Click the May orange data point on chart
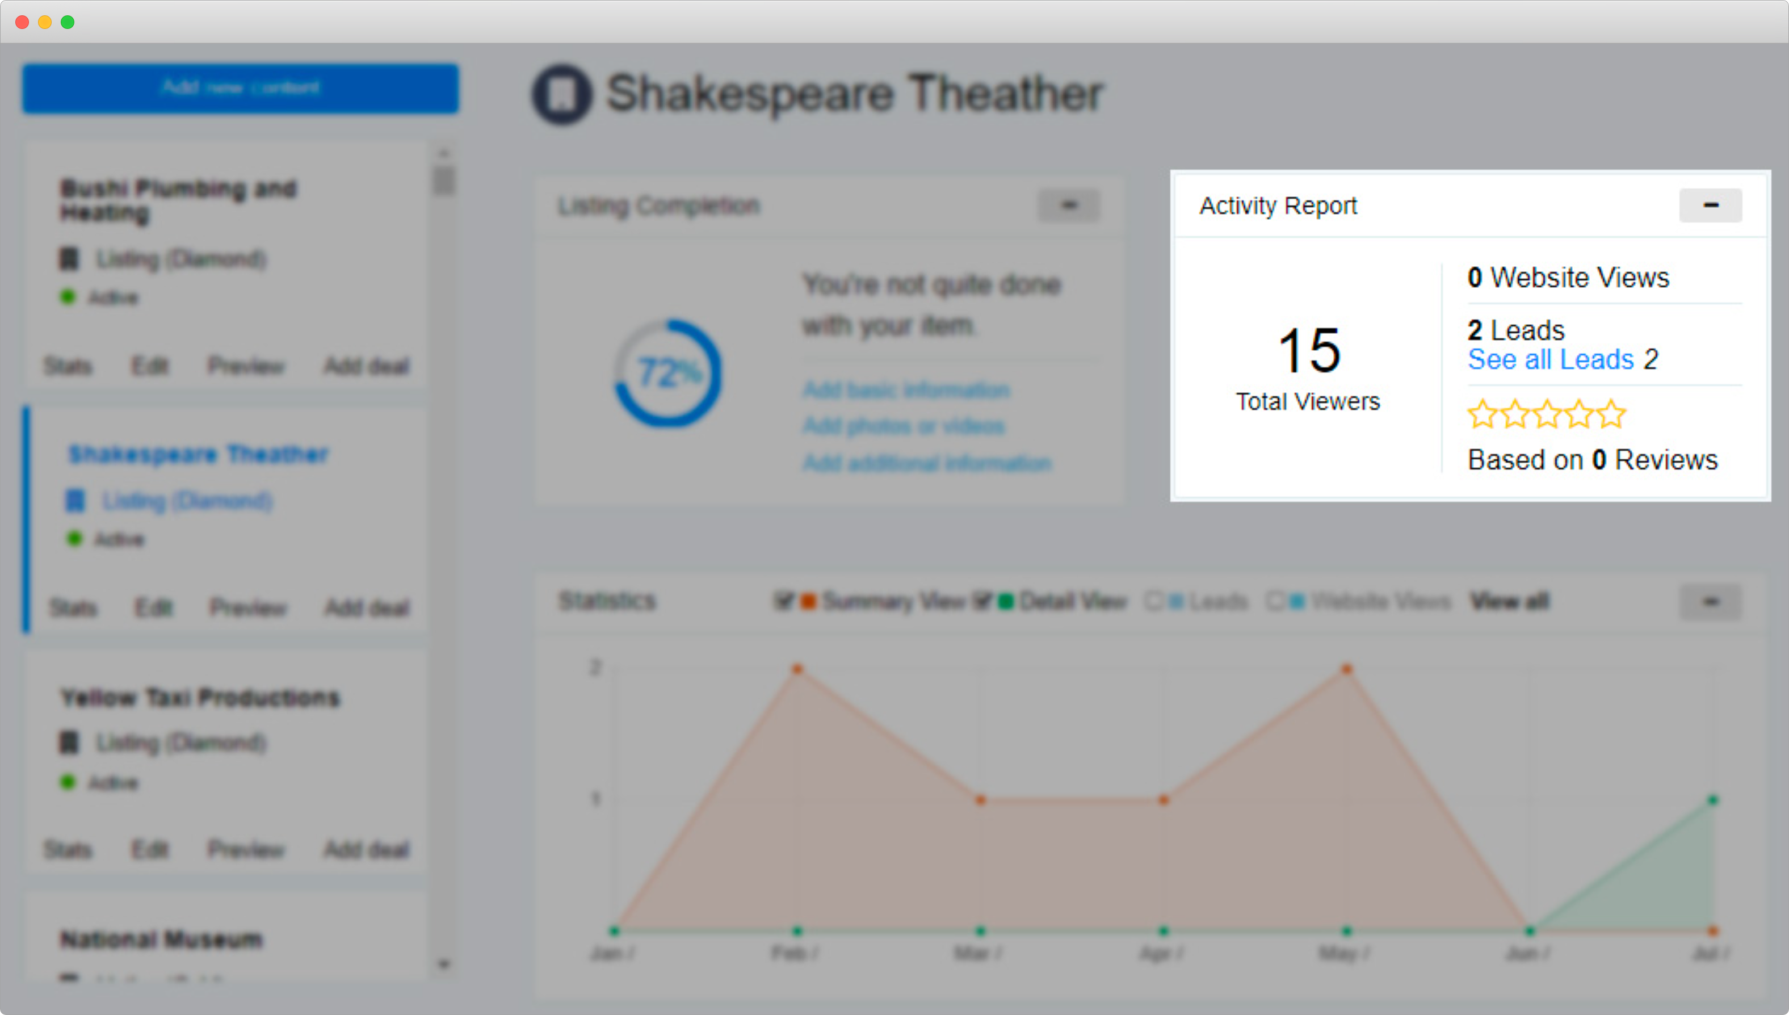The width and height of the screenshot is (1789, 1015). (x=1347, y=669)
